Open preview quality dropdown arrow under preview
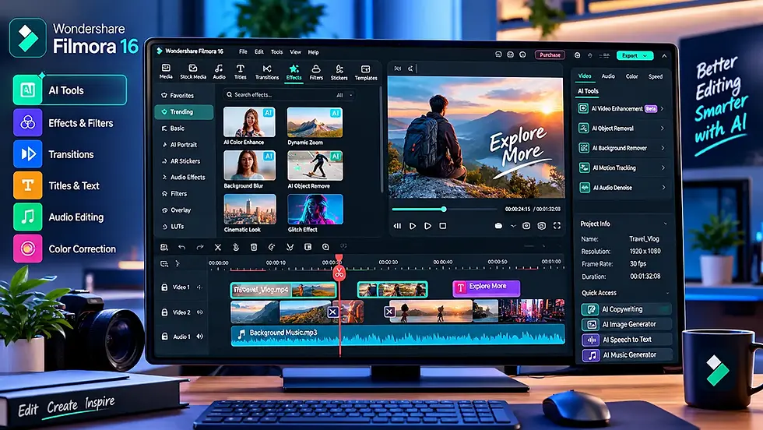This screenshot has width=763, height=430. coord(513,226)
